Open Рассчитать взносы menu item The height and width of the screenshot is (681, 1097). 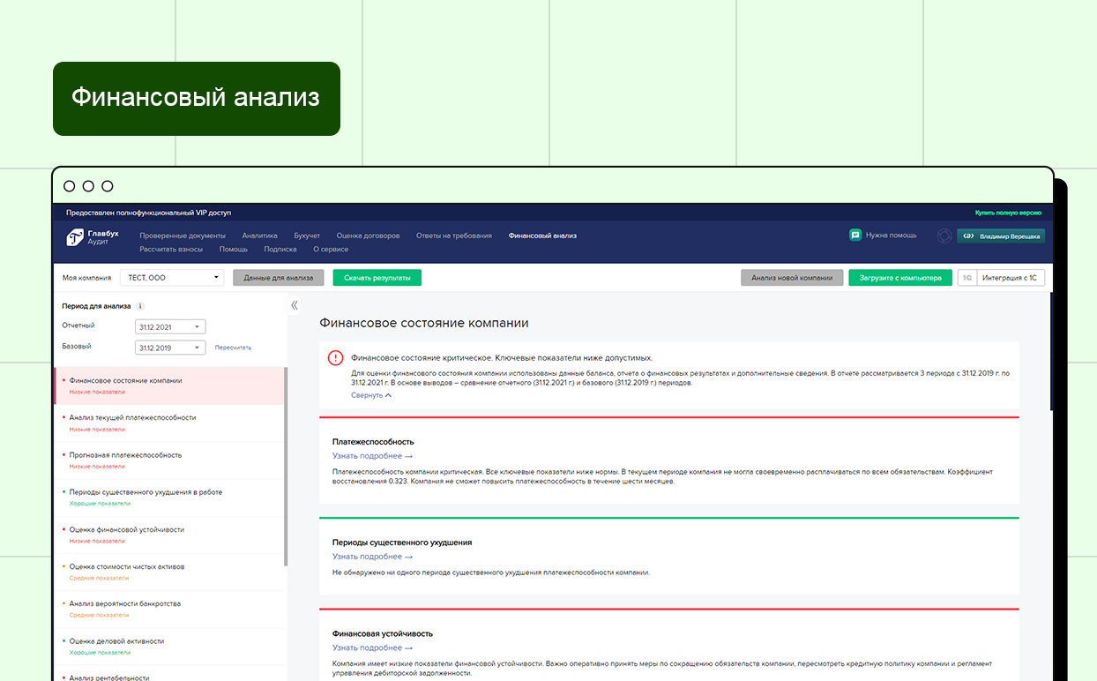click(x=171, y=249)
